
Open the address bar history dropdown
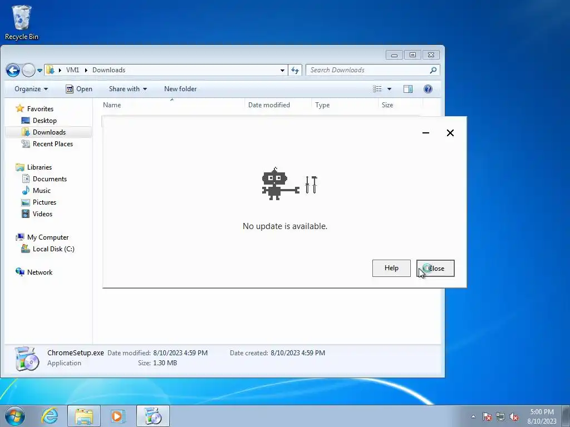click(282, 71)
